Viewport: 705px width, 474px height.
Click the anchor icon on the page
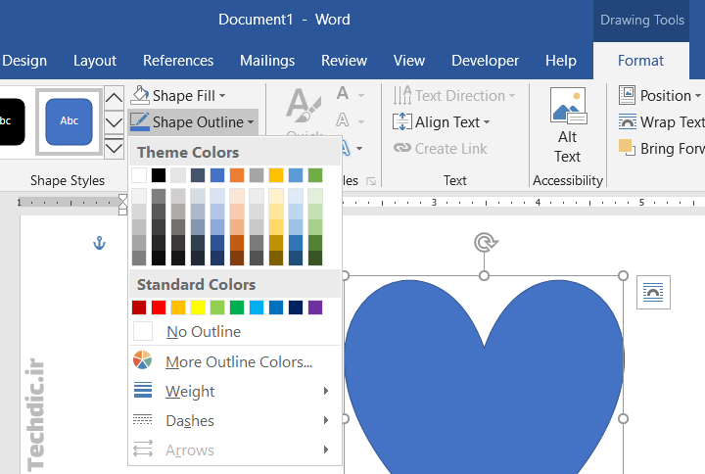[99, 243]
